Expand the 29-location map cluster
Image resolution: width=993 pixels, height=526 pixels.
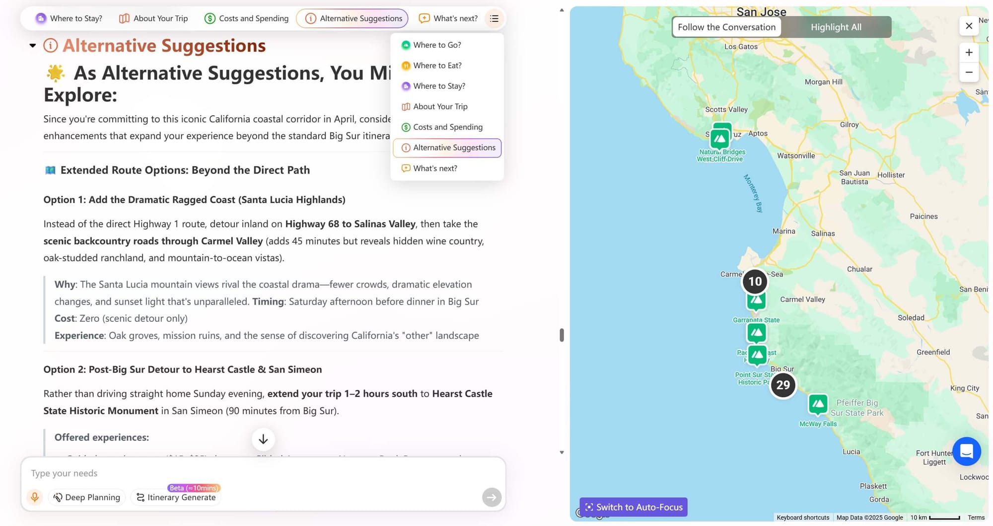[783, 385]
